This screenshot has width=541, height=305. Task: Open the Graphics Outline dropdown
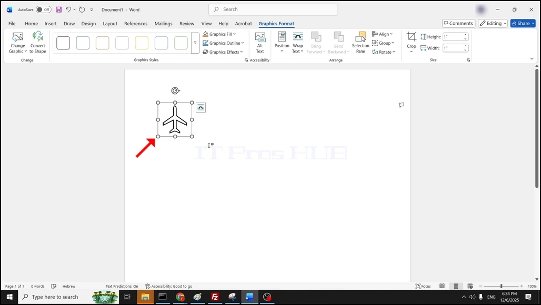(223, 43)
